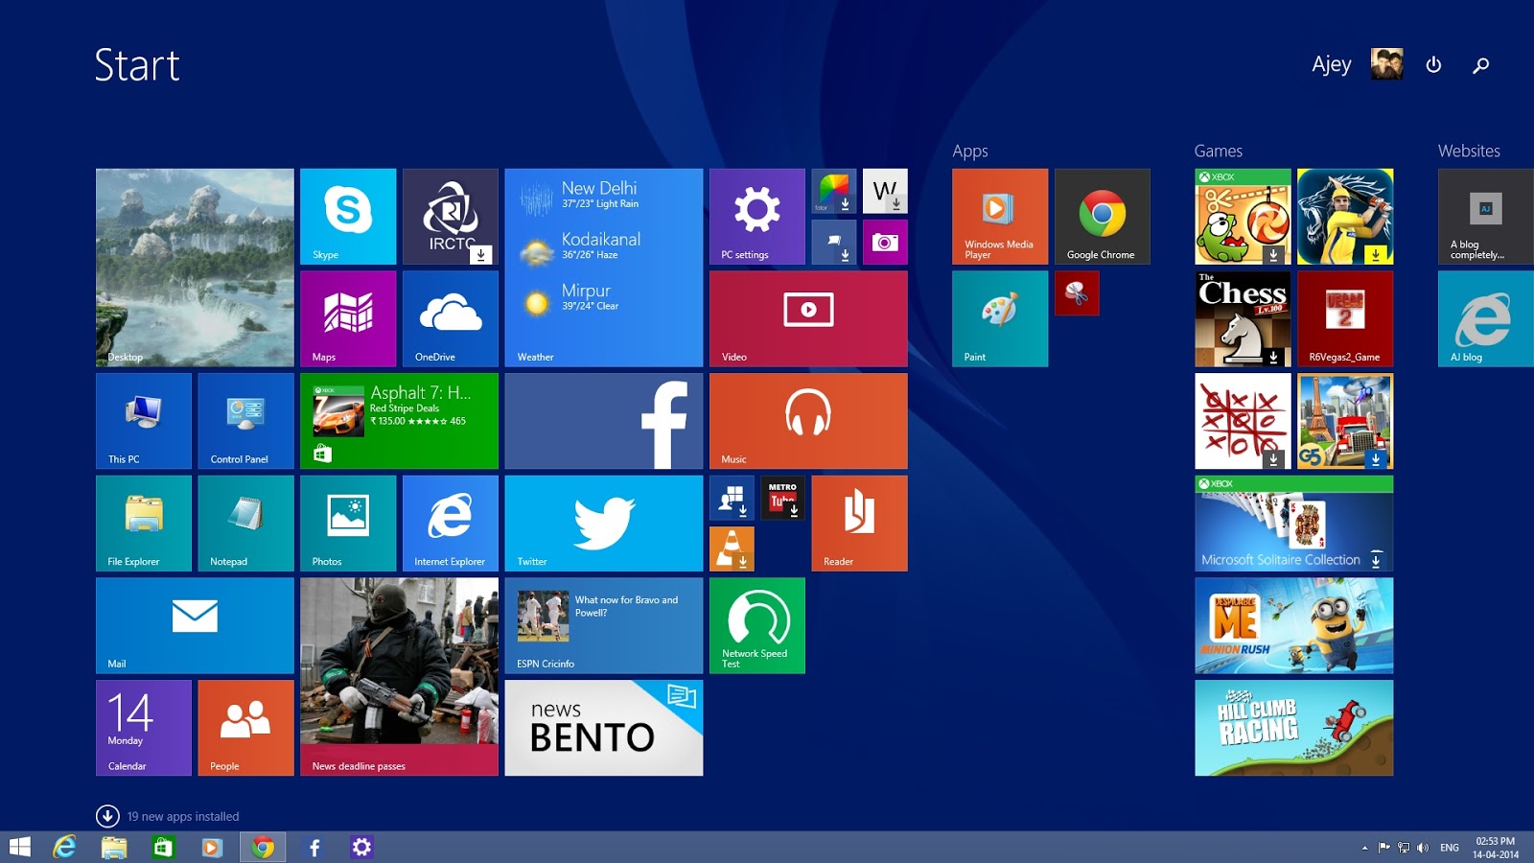Open the Twitter tile

(604, 524)
